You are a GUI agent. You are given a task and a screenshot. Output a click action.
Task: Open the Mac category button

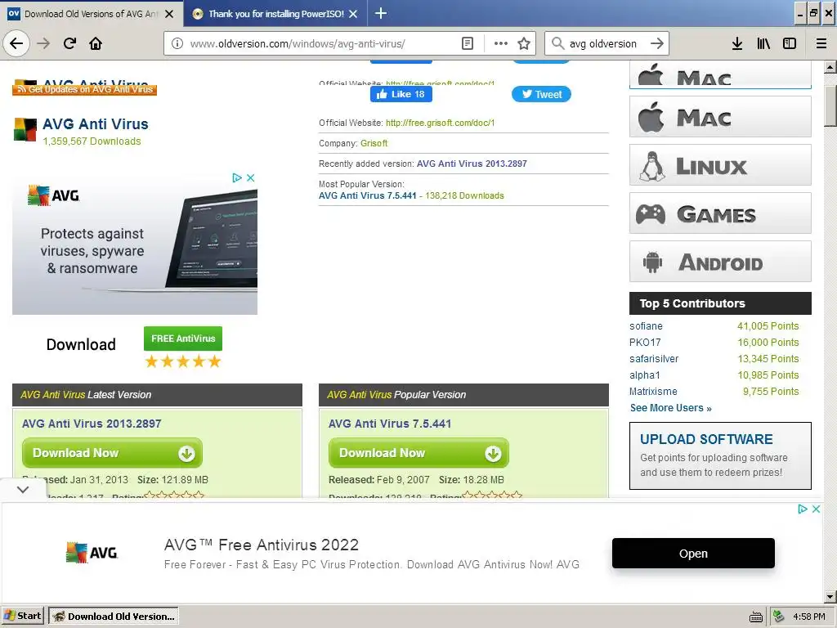[720, 117]
